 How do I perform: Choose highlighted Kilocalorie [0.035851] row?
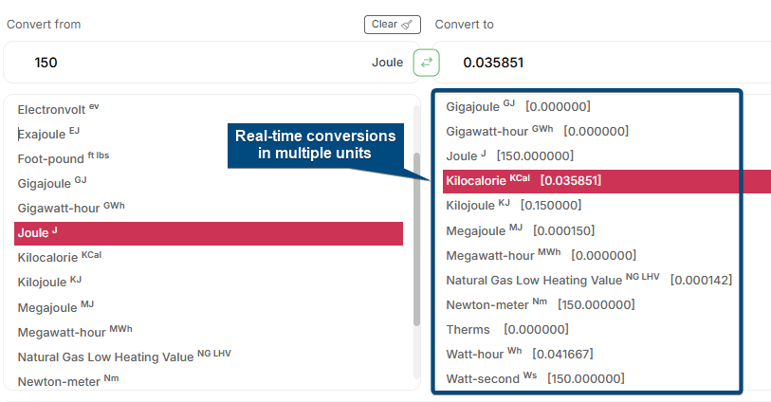point(607,181)
